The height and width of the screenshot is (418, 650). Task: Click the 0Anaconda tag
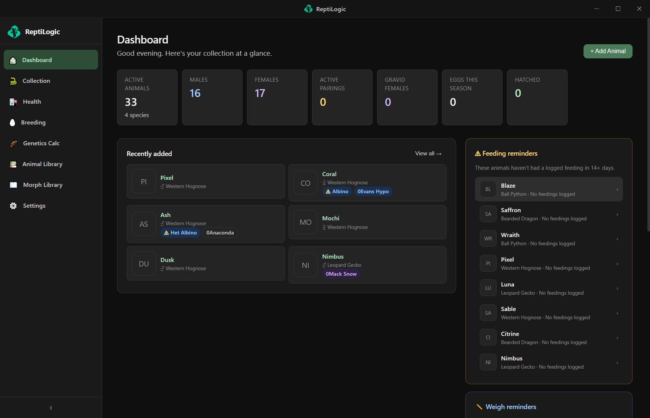pos(220,233)
